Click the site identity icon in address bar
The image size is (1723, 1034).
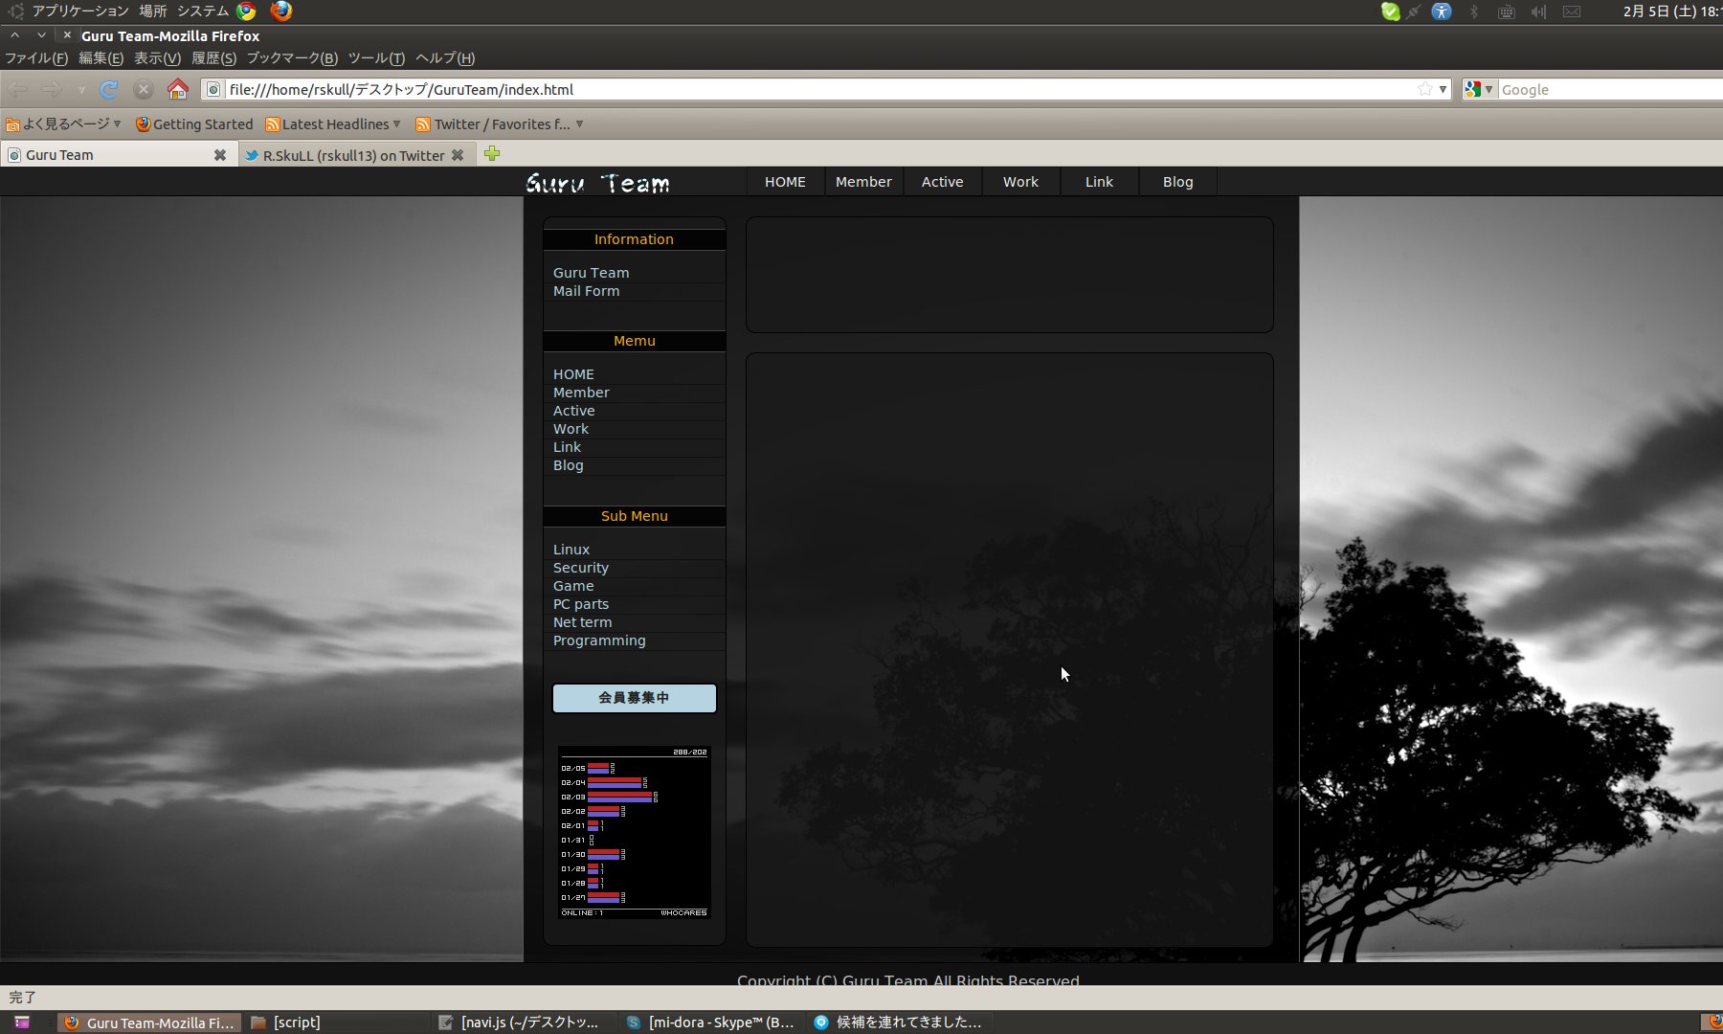[213, 89]
